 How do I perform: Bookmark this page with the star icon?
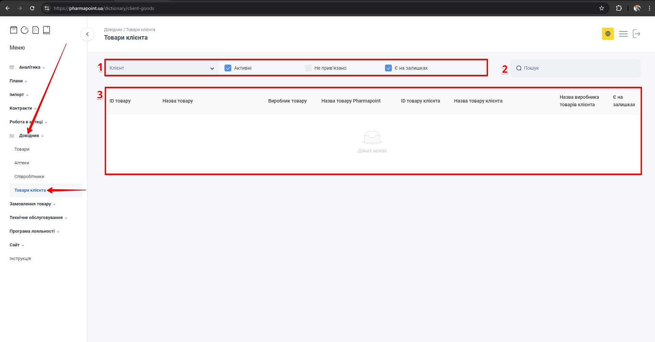tap(602, 8)
